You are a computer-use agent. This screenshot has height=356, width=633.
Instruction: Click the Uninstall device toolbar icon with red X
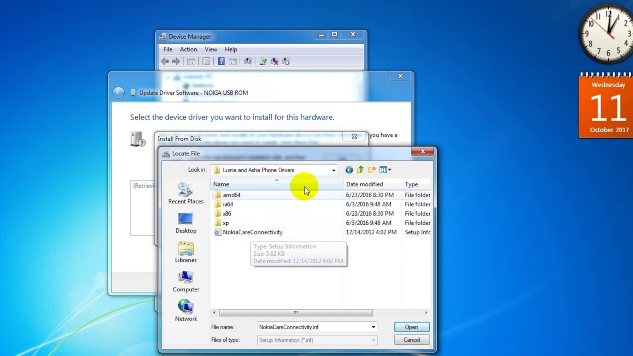click(x=274, y=61)
